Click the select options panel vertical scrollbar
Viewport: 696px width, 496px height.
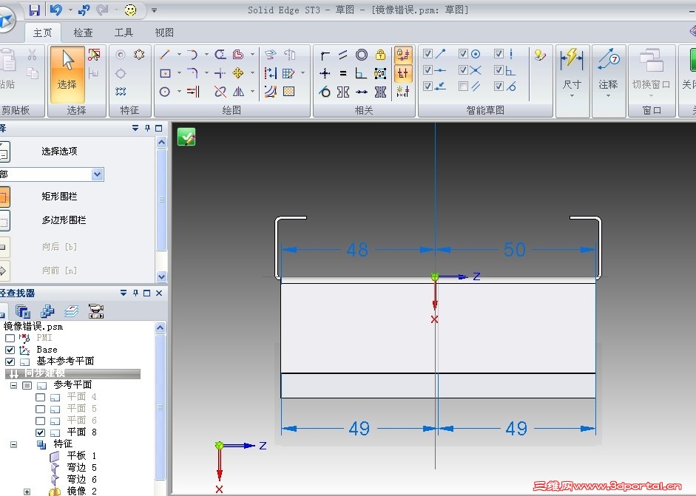click(x=161, y=200)
